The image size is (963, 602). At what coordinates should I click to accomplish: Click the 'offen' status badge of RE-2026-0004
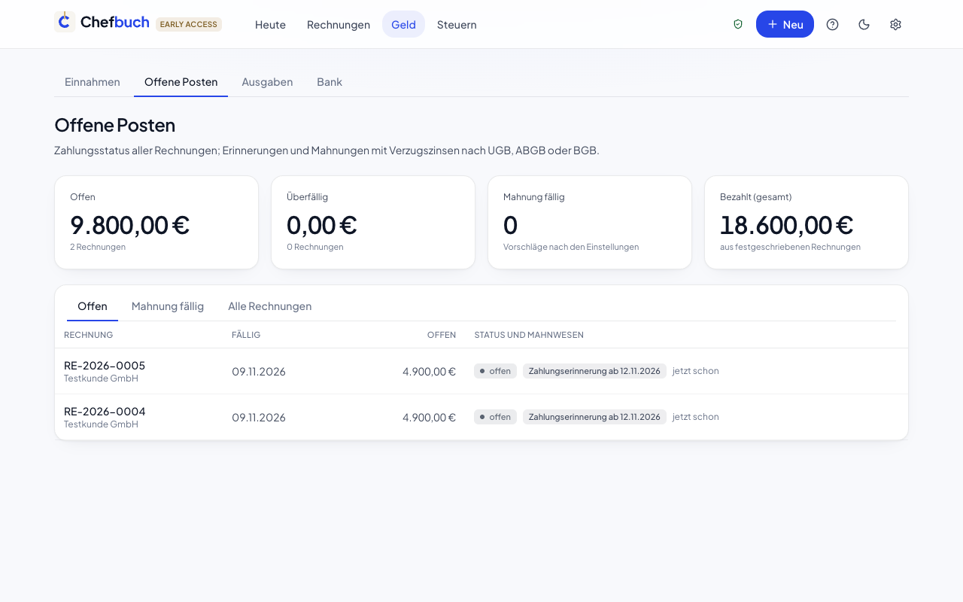pyautogui.click(x=495, y=417)
